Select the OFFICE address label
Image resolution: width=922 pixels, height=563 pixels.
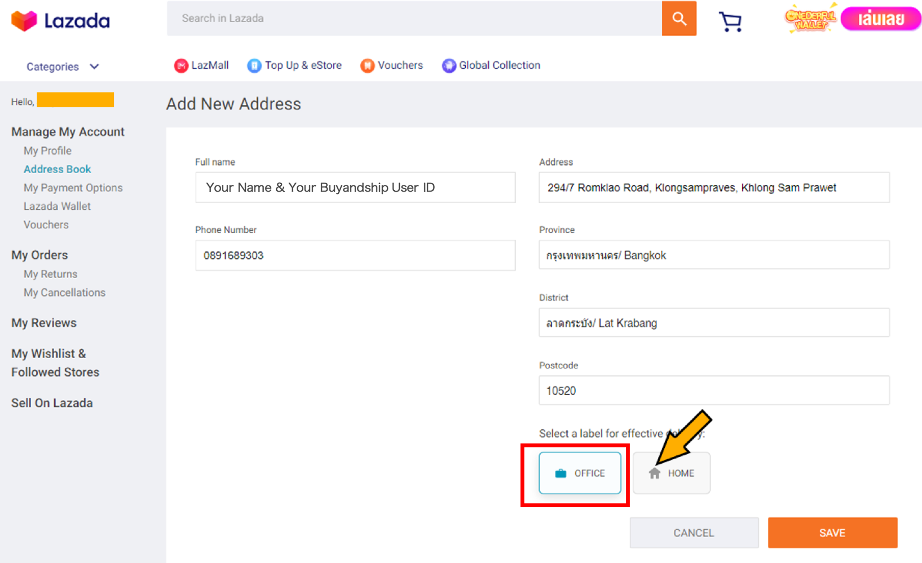point(580,473)
